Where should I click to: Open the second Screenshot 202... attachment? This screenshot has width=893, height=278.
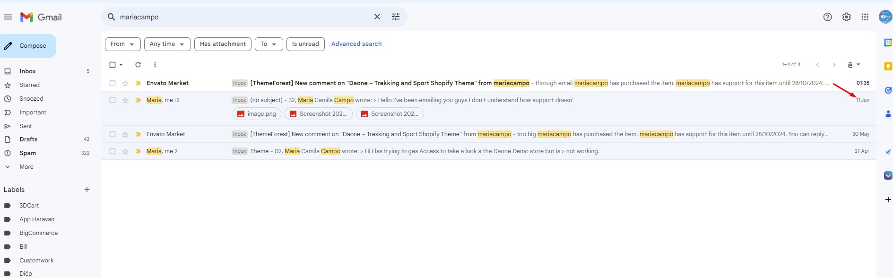(390, 114)
